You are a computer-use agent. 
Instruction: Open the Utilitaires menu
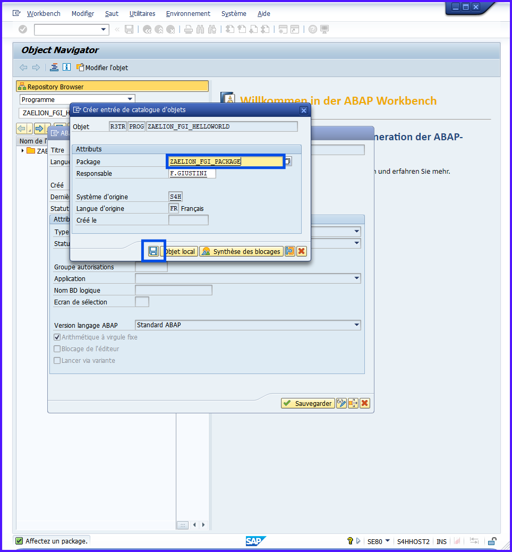tap(142, 14)
